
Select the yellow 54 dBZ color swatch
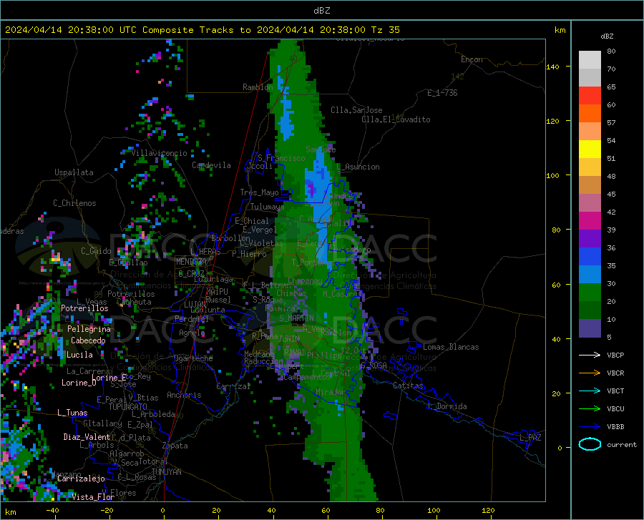click(590, 149)
